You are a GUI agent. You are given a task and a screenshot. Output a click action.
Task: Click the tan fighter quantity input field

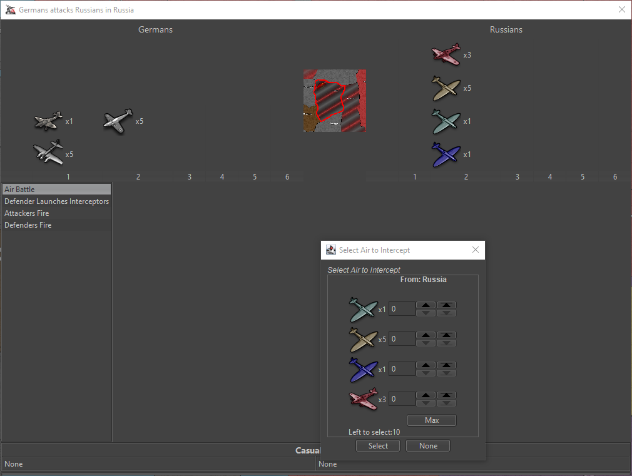[402, 339]
